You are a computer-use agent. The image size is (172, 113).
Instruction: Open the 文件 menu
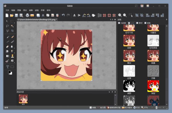point(7,10)
